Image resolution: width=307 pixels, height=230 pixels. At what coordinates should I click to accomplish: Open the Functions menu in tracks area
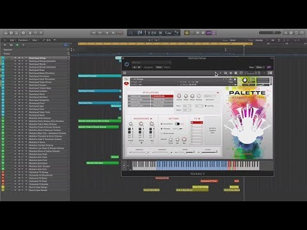(x=23, y=40)
